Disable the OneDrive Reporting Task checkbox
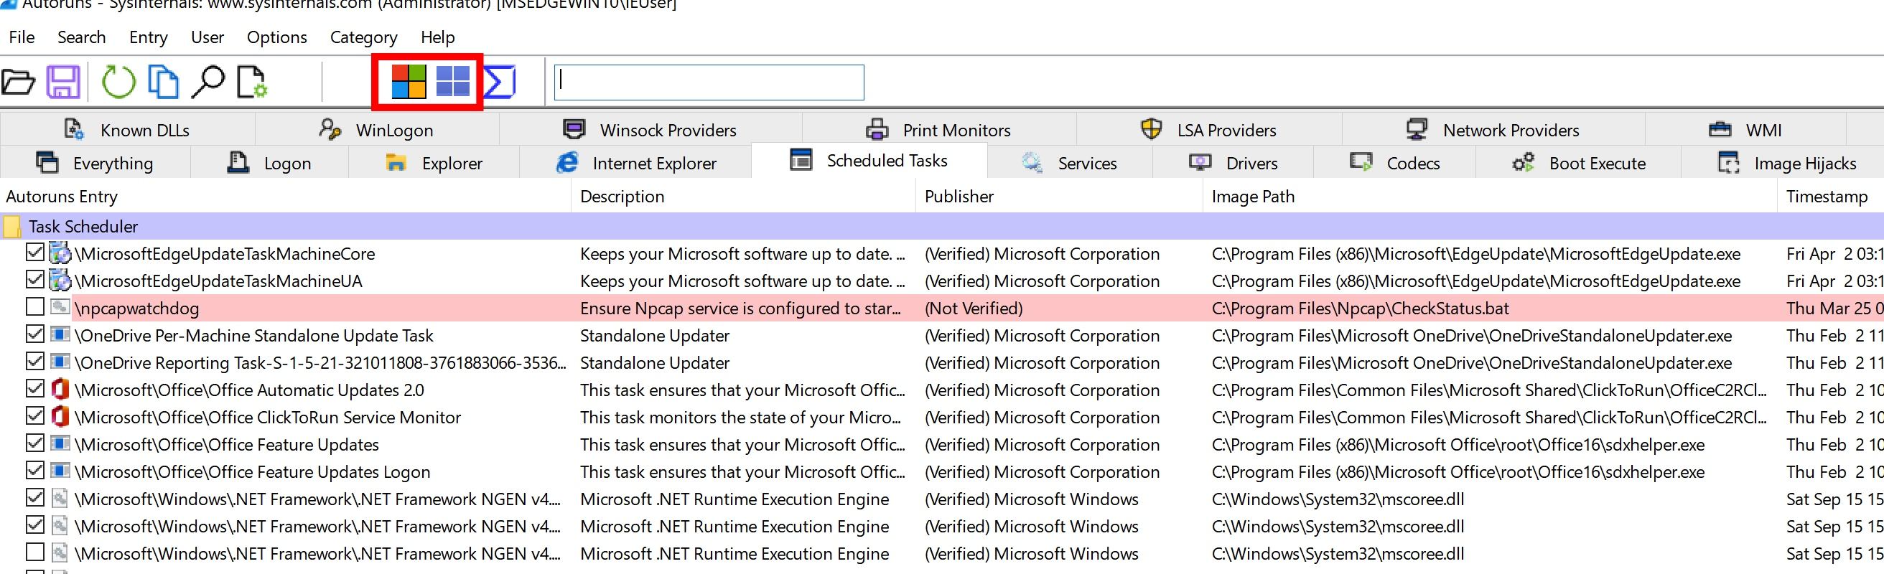The image size is (1884, 574). [34, 360]
